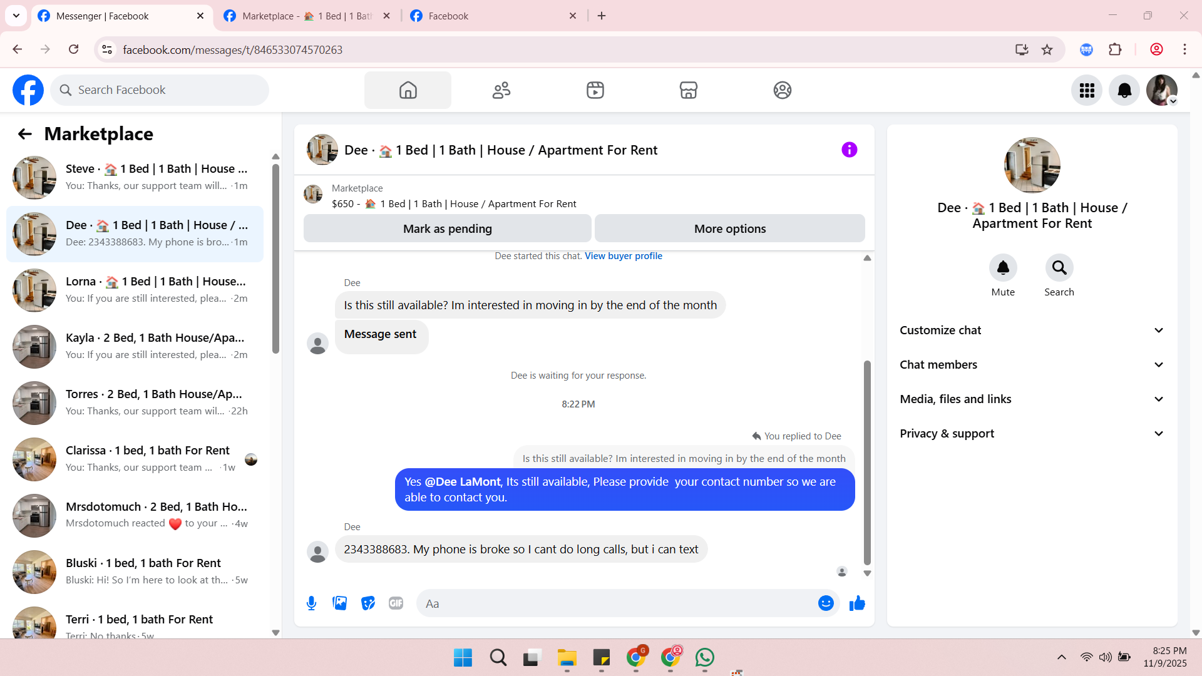Open More options for the listing

[730, 228]
